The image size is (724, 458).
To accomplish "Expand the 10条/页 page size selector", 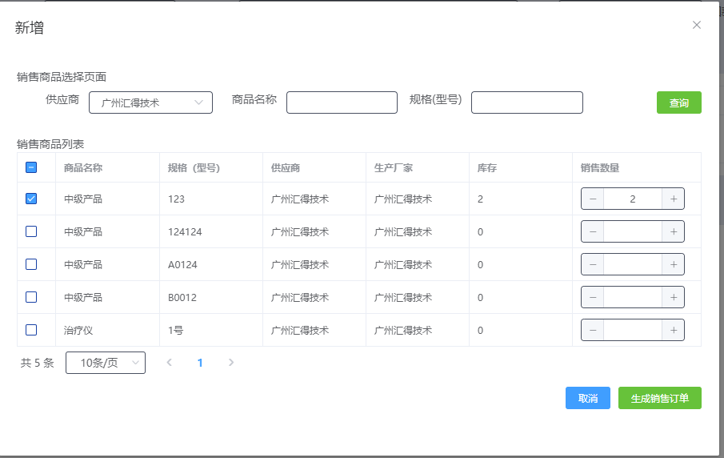I will click(x=106, y=363).
